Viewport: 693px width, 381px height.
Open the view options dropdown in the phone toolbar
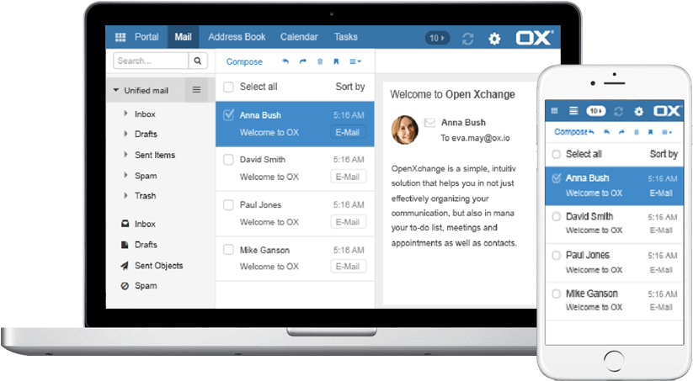(667, 132)
